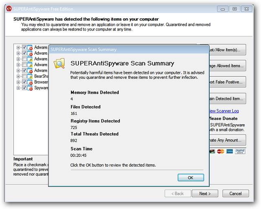Click the Total Threats Detected value 892
Viewport: 261px width, 209px height.
[x=74, y=141]
